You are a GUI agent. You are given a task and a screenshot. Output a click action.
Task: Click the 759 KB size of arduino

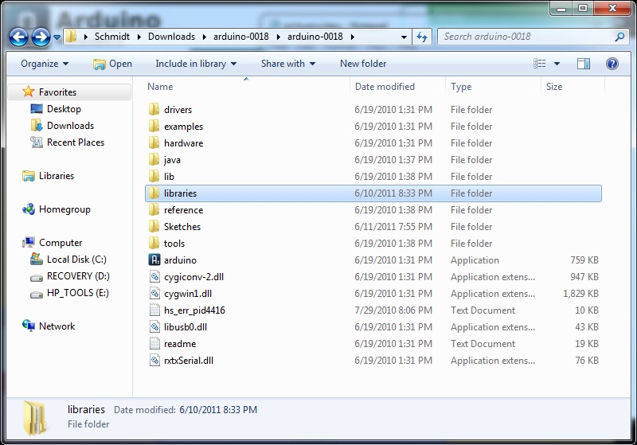[584, 260]
